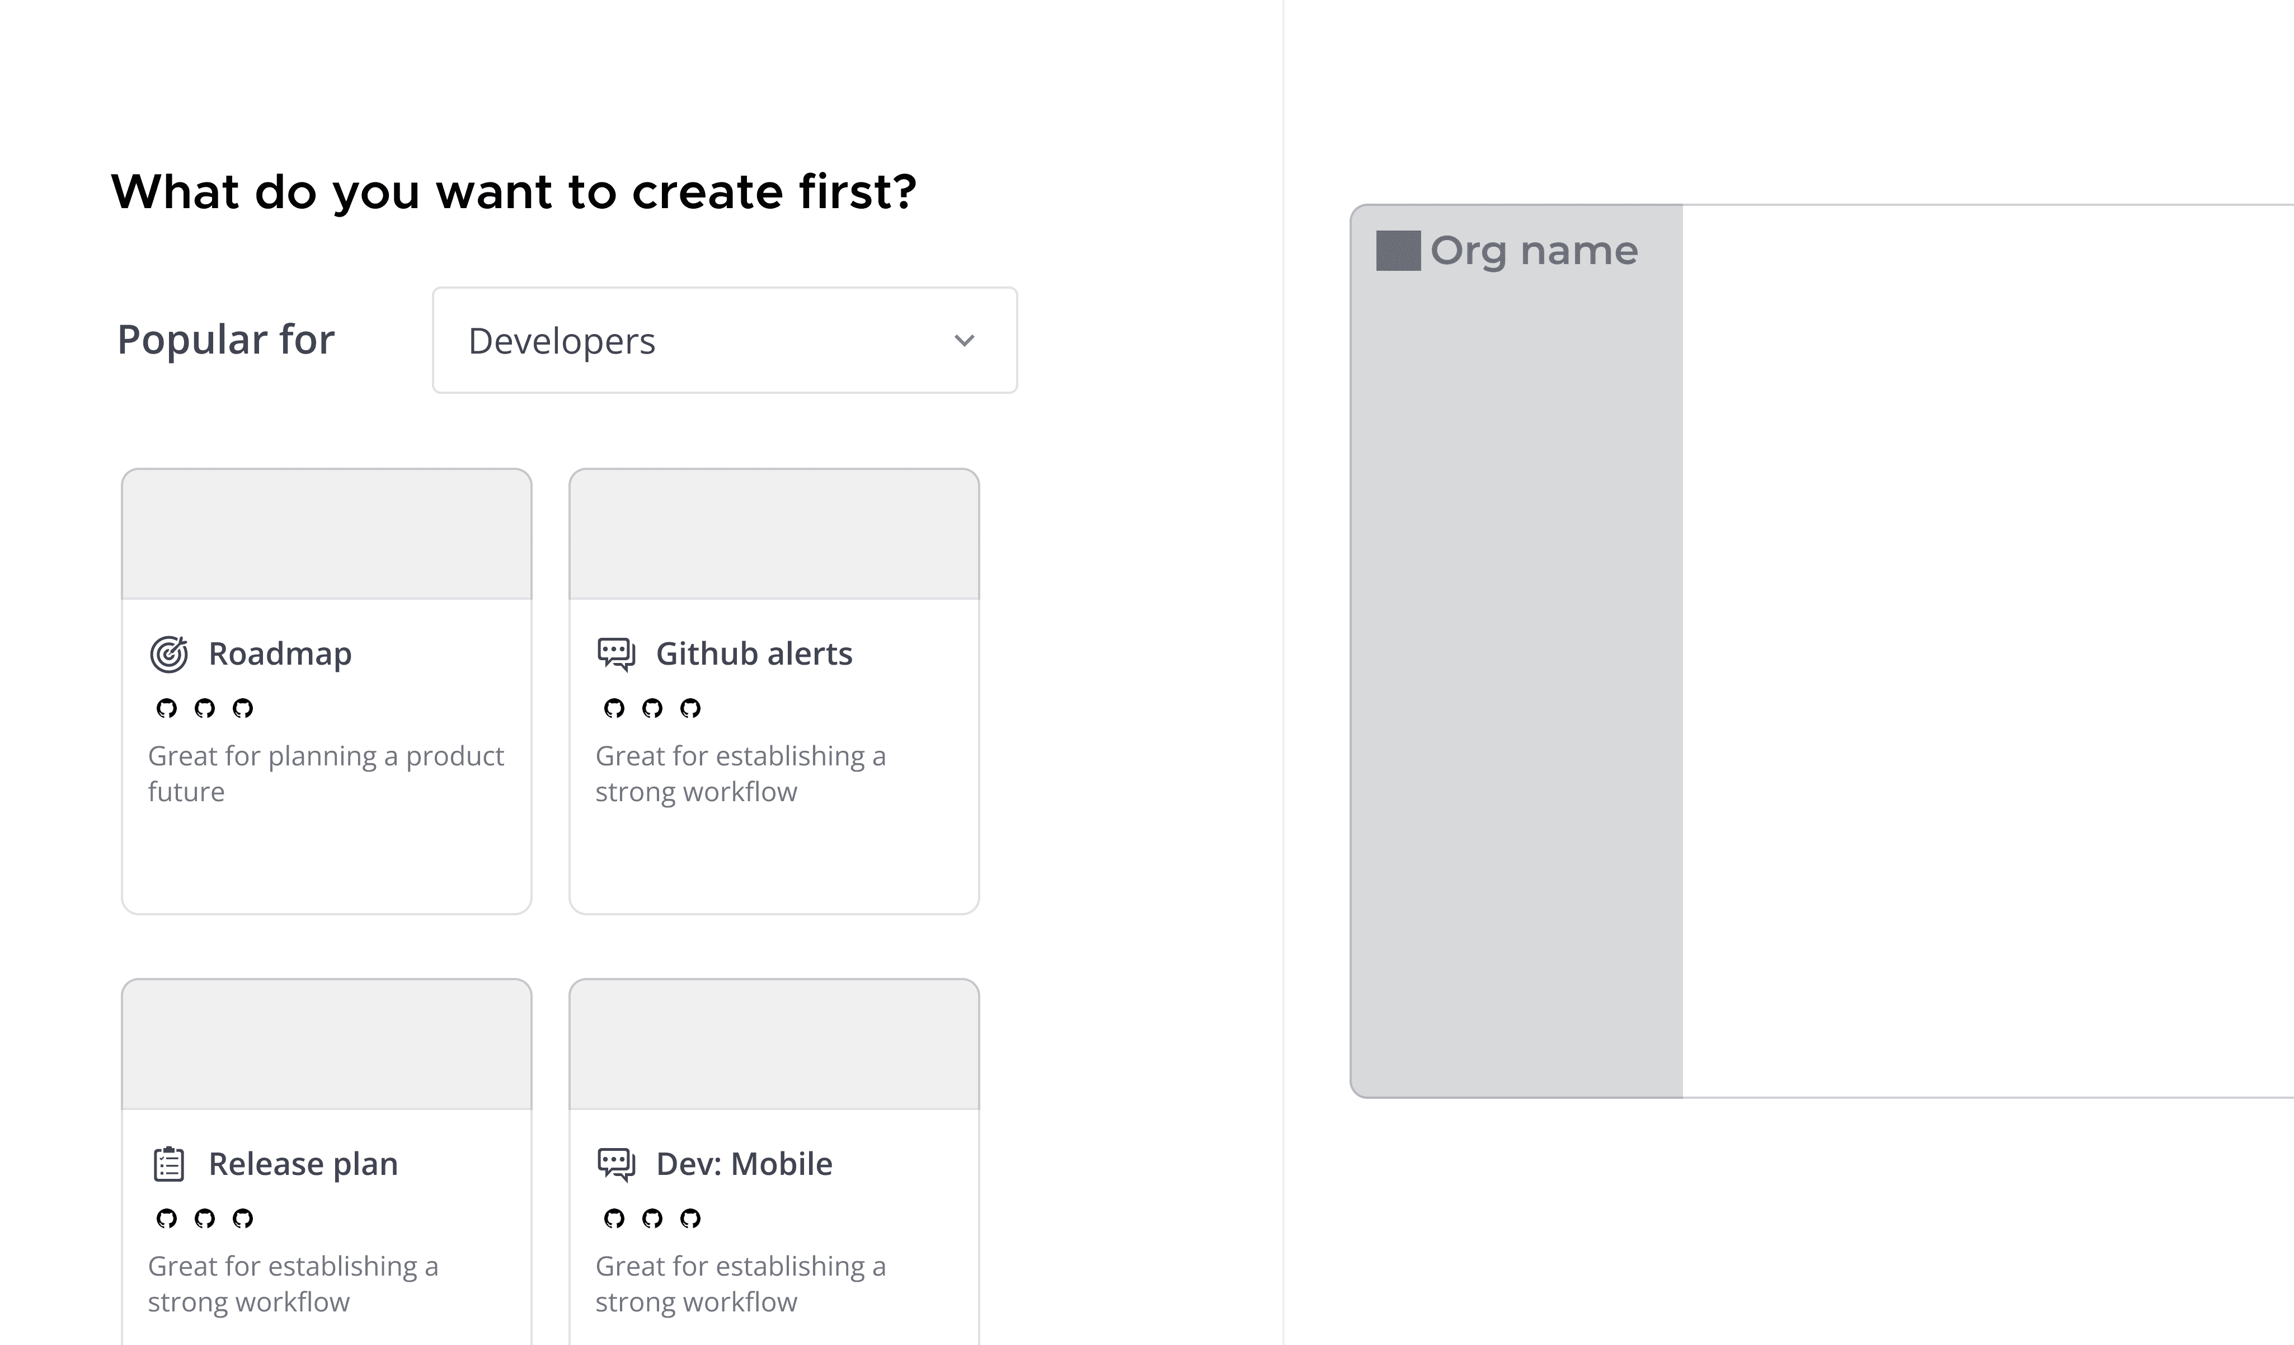Select the Roadmap template title
2294x1345 pixels.
pos(279,654)
